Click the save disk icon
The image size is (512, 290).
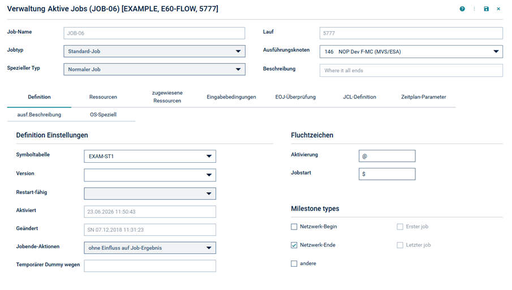coord(486,9)
